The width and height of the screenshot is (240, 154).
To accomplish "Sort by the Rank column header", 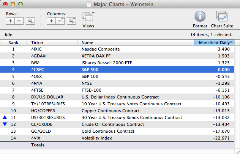I will click(13, 43).
